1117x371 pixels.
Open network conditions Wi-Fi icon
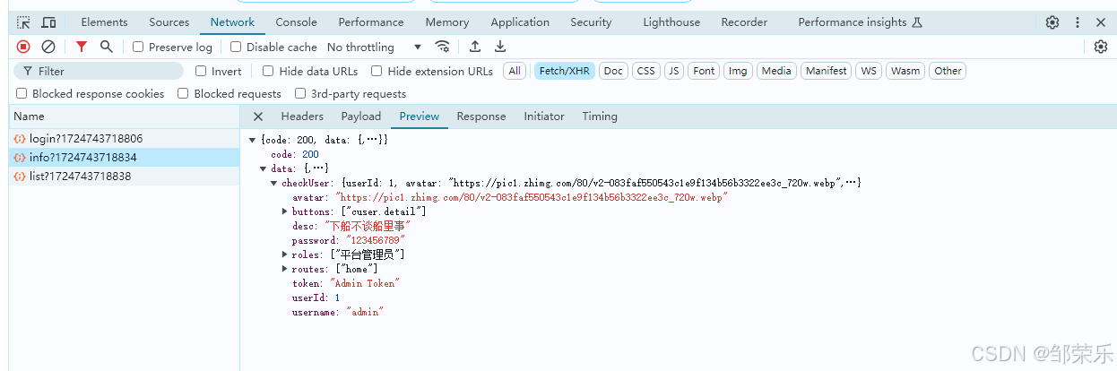(442, 47)
